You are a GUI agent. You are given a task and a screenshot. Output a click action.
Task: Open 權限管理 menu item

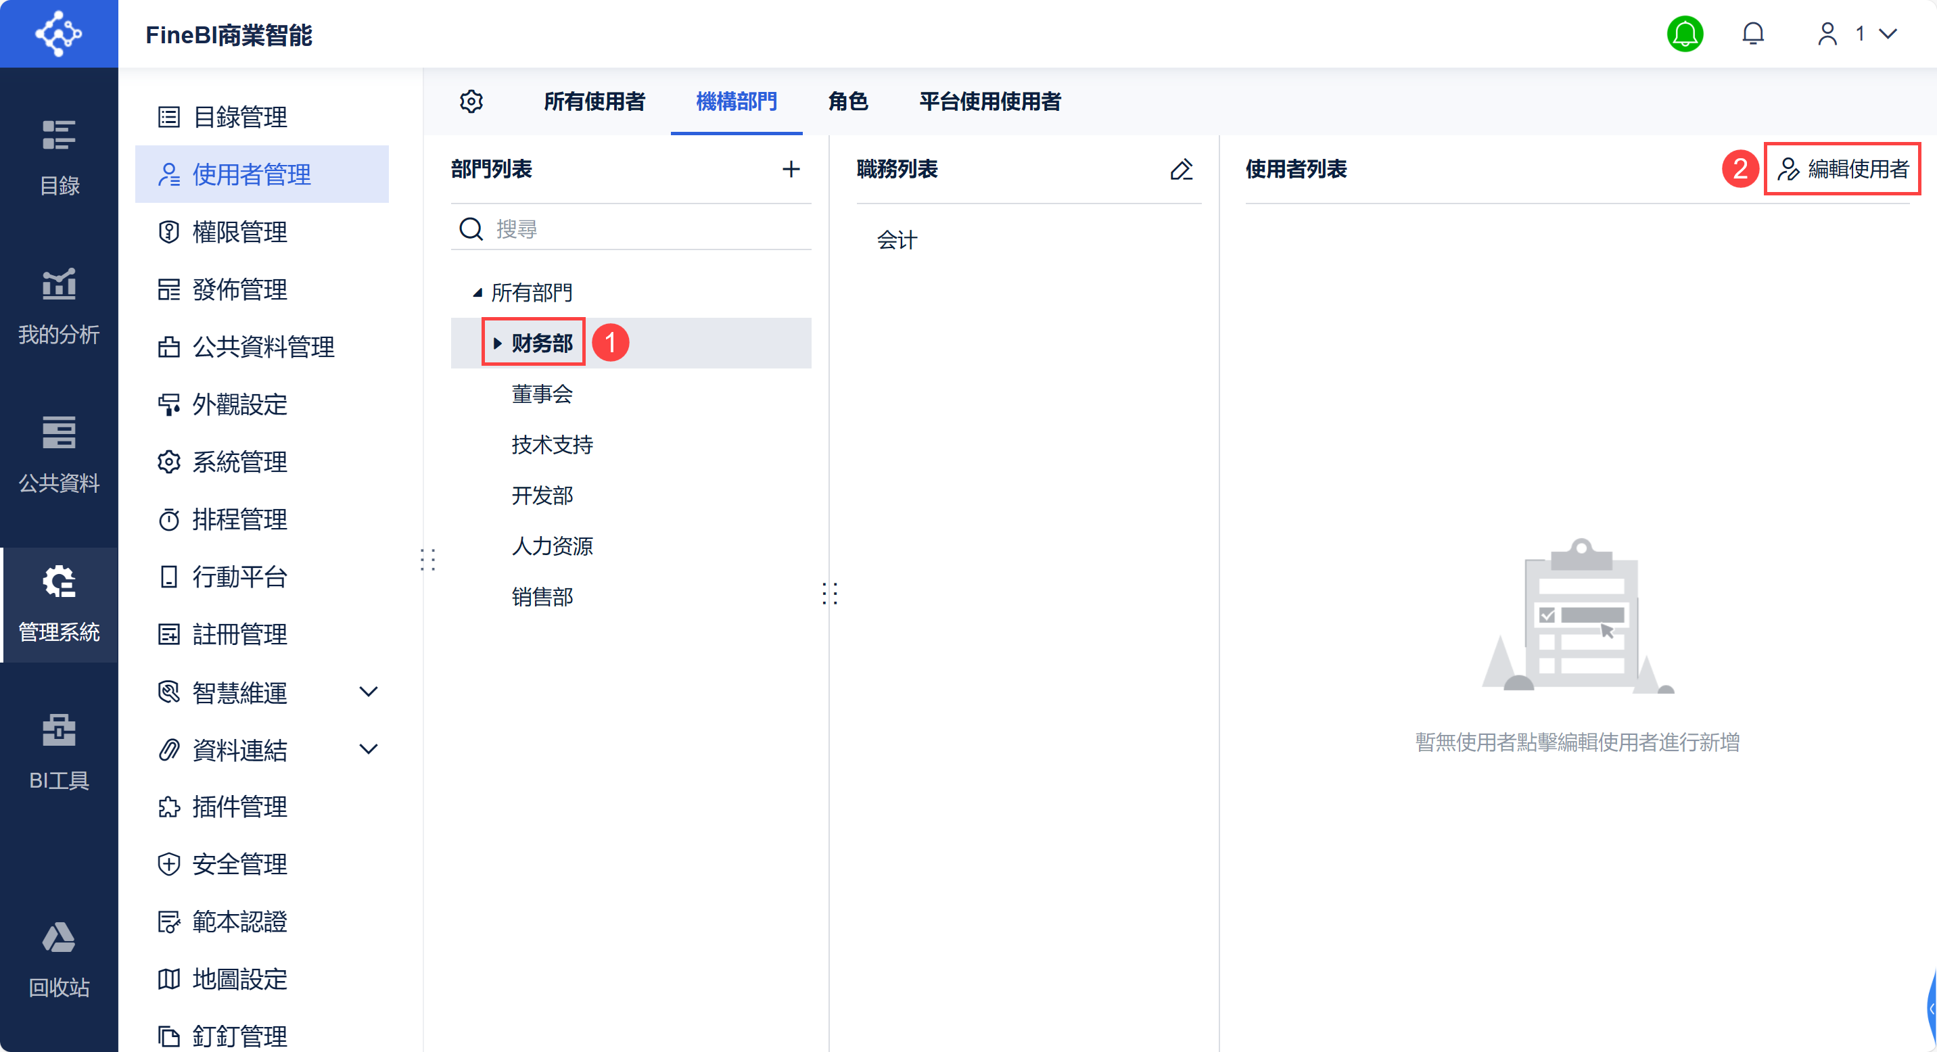click(262, 232)
